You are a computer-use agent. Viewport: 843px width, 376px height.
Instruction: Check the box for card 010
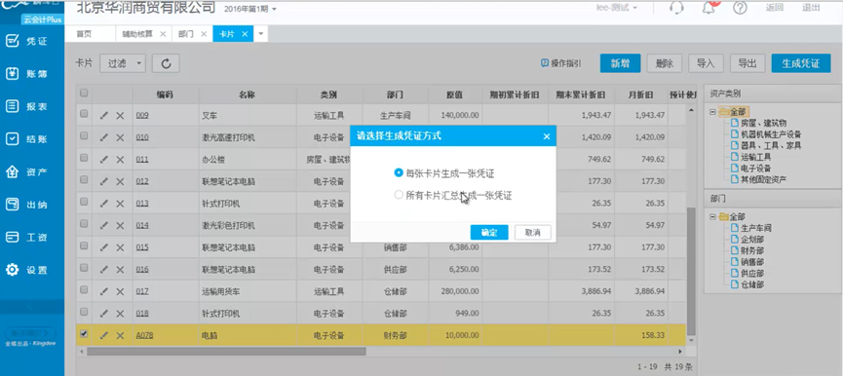pos(84,136)
